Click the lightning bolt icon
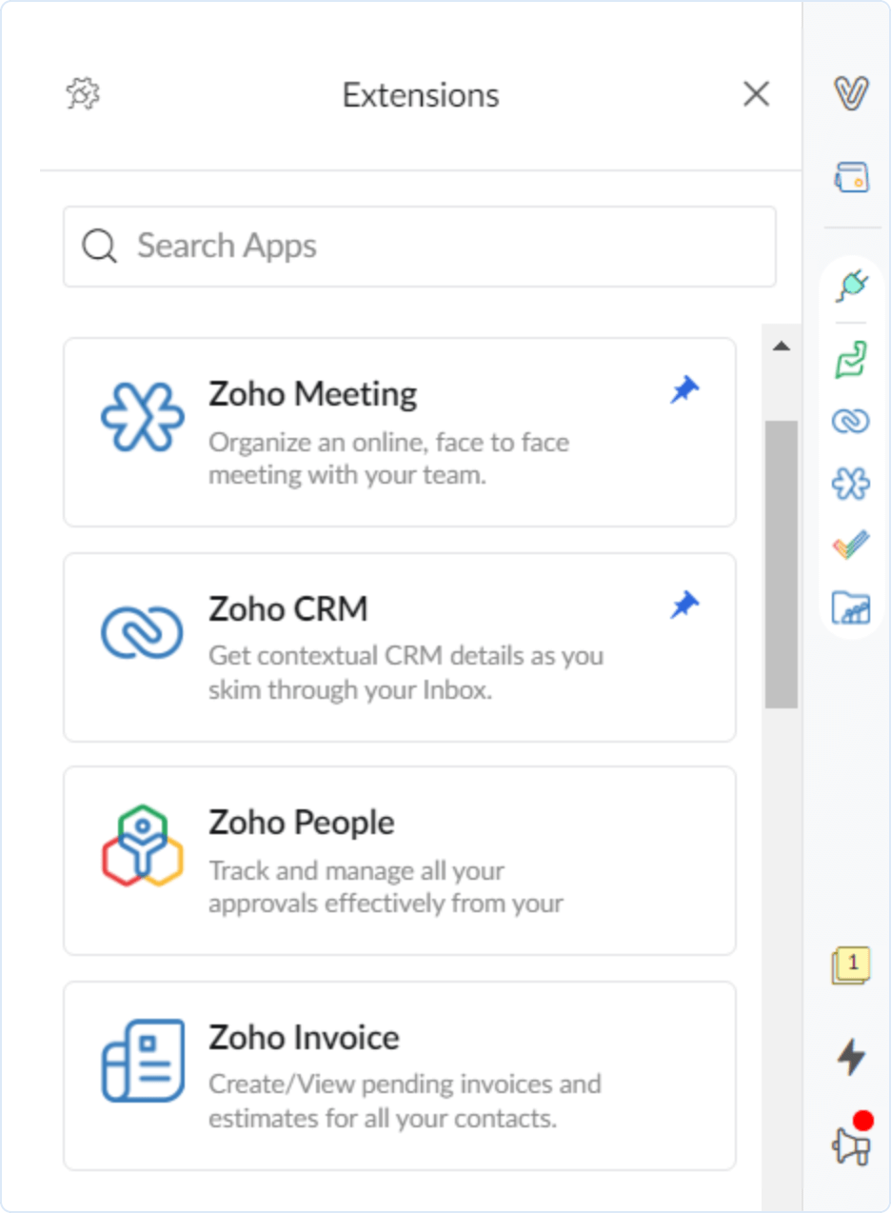This screenshot has width=891, height=1213. tap(851, 1057)
